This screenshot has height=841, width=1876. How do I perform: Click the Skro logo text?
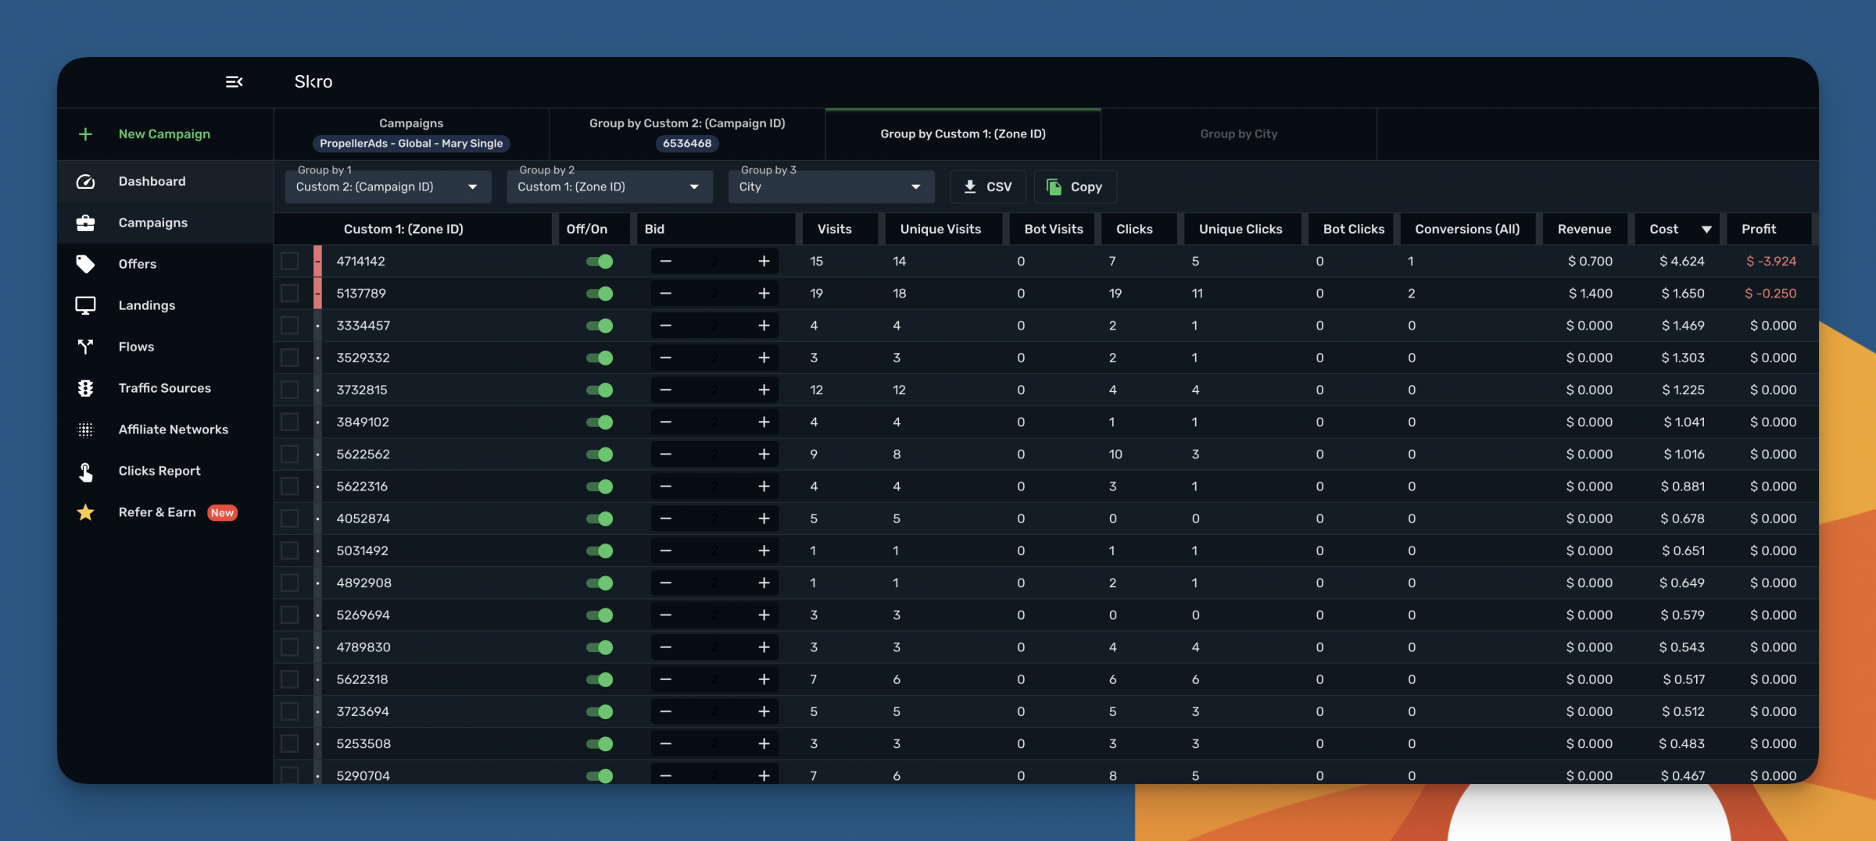[313, 82]
